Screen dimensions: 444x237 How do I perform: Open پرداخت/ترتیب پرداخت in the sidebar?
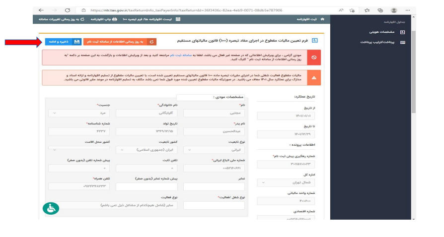coord(377,43)
